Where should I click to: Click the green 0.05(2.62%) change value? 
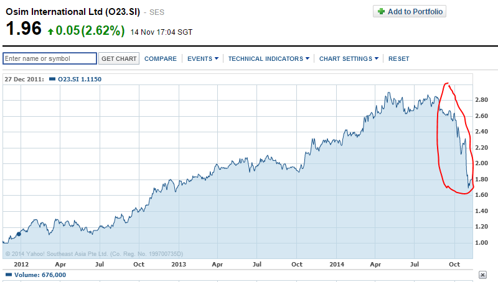point(90,30)
